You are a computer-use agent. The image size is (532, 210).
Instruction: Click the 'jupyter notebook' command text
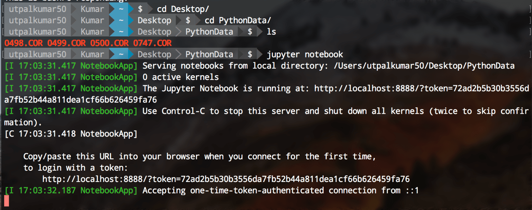(x=305, y=55)
